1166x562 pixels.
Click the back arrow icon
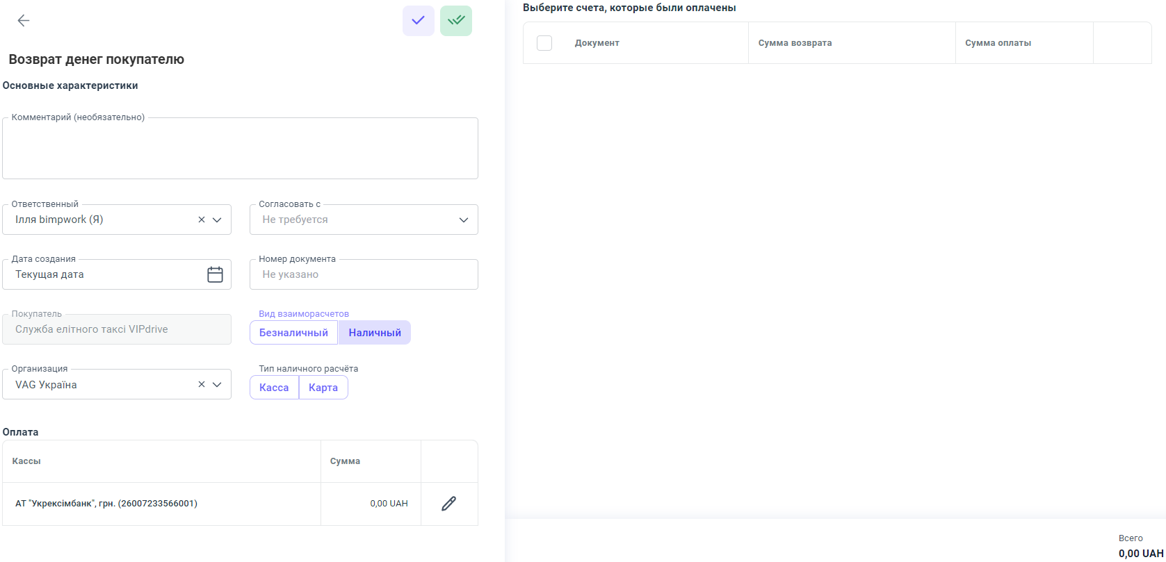(x=24, y=21)
